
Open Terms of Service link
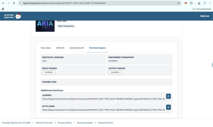(x=44, y=123)
